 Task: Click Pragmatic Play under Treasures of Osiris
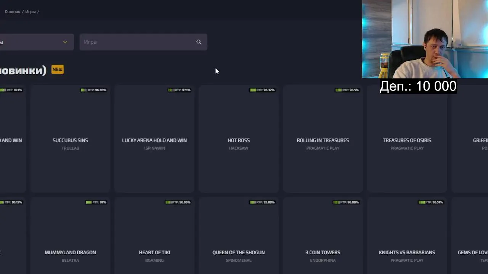(407, 148)
